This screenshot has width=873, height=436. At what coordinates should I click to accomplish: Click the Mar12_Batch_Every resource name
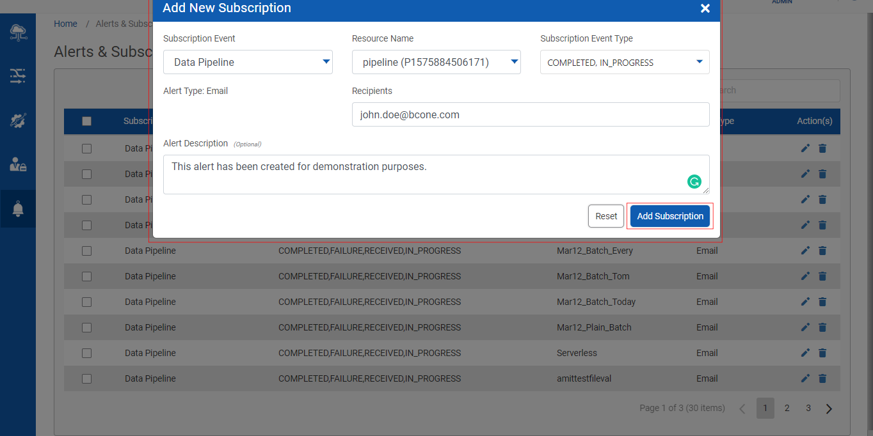(x=595, y=251)
